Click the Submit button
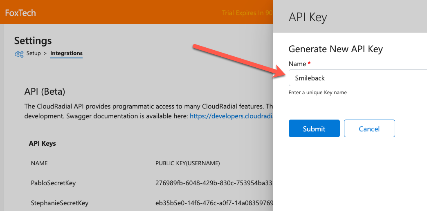Image resolution: width=427 pixels, height=211 pixels. (314, 128)
